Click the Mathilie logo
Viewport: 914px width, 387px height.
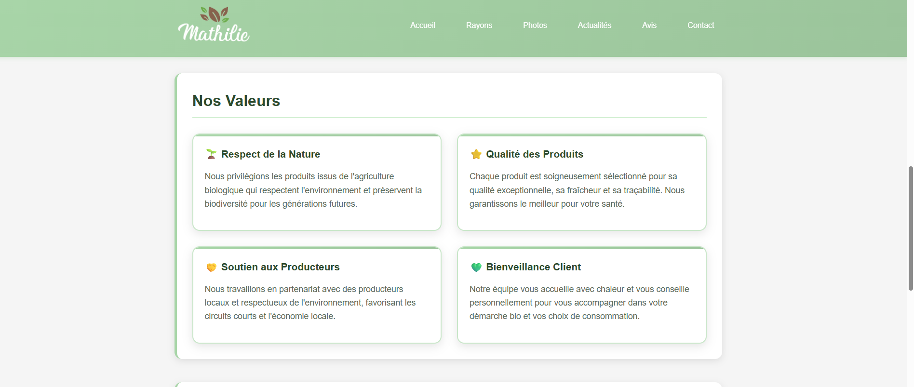point(214,24)
